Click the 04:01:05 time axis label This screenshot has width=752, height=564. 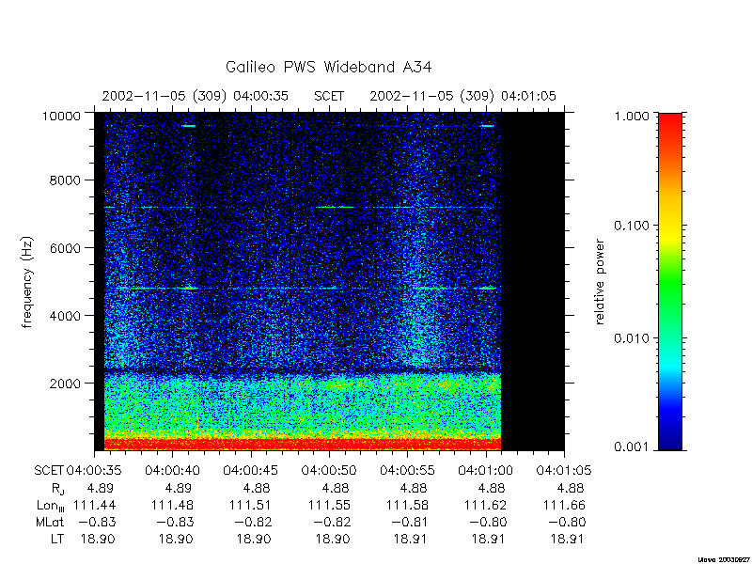click(x=564, y=471)
